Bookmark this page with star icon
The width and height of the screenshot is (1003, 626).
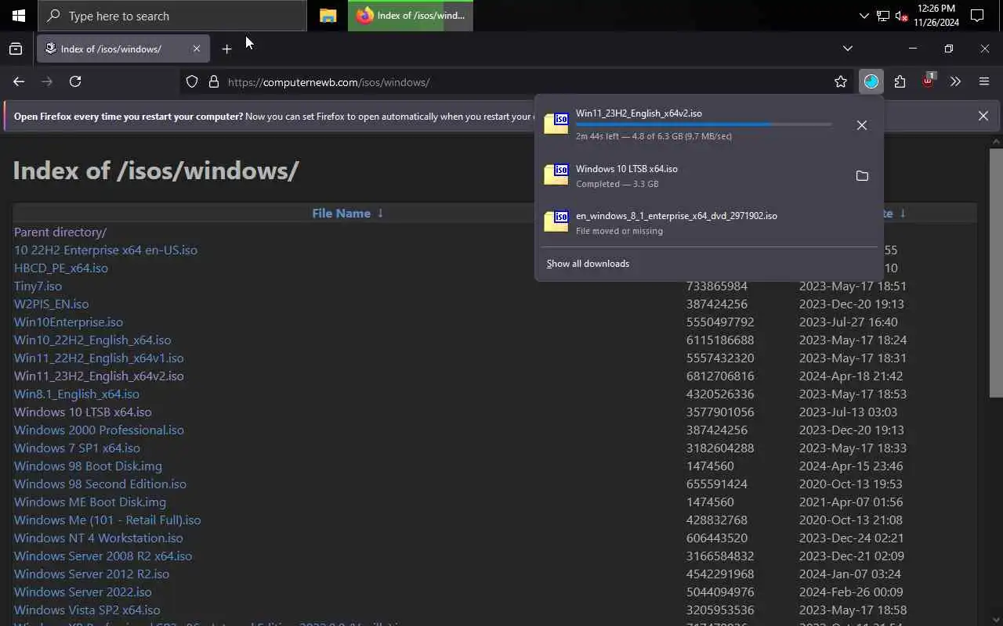pyautogui.click(x=841, y=81)
